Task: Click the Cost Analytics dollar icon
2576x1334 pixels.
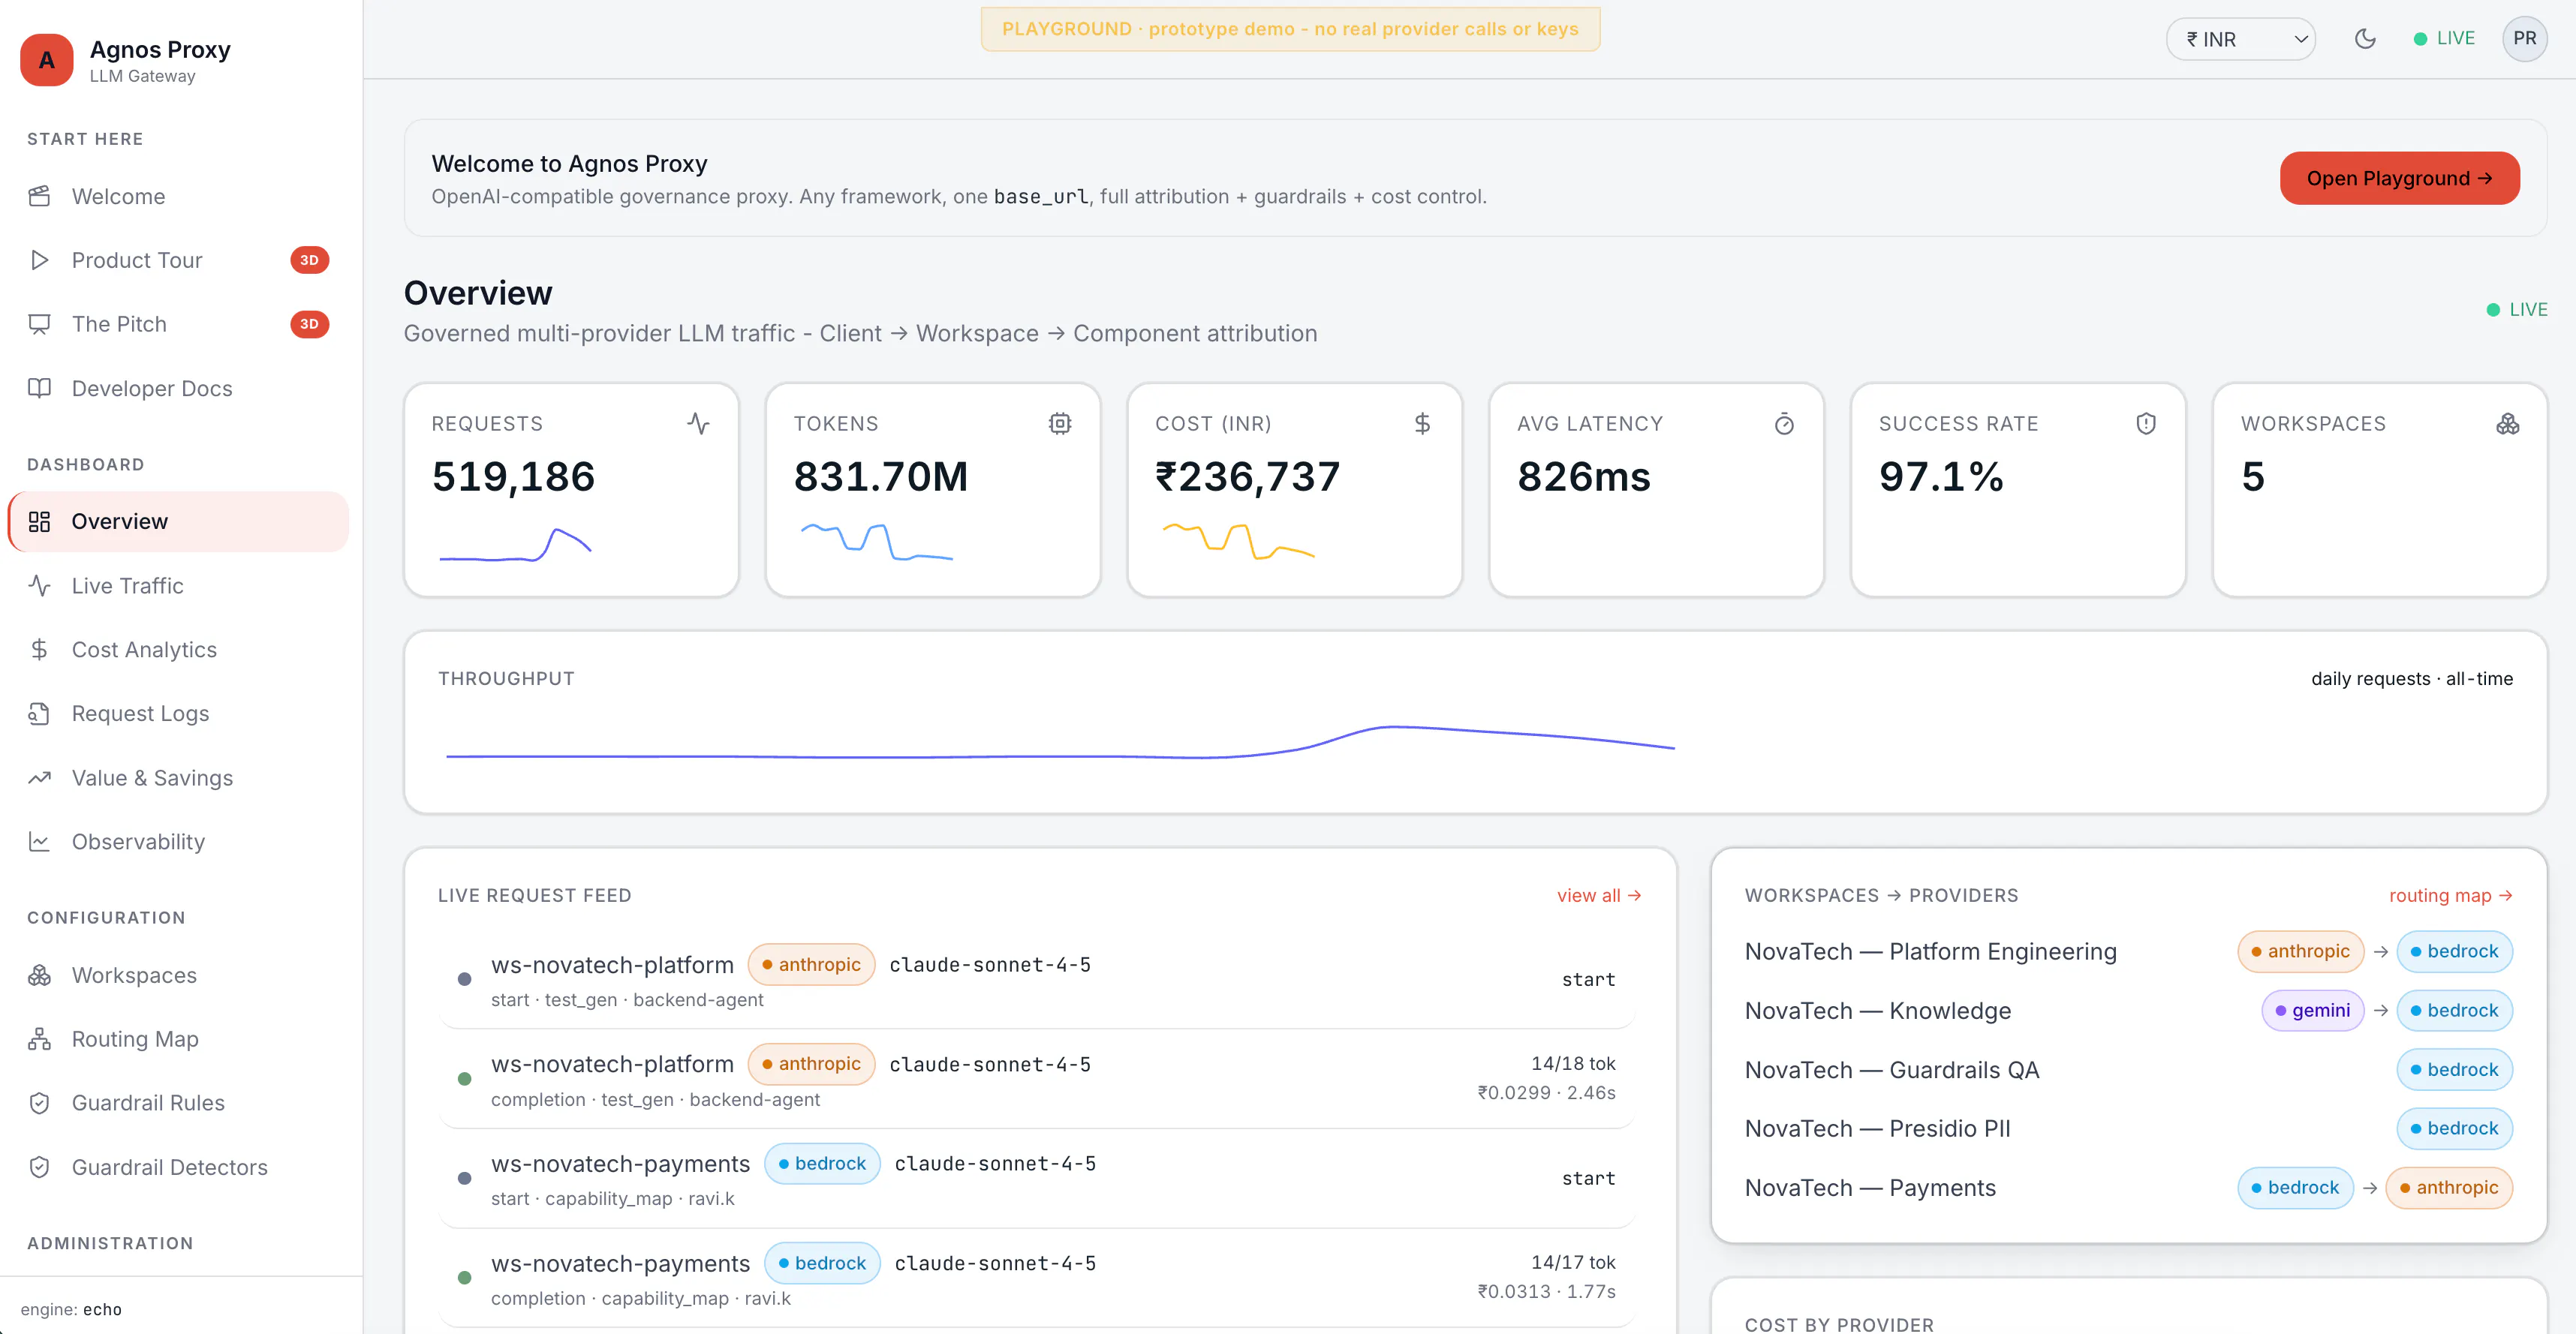Action: click(39, 650)
